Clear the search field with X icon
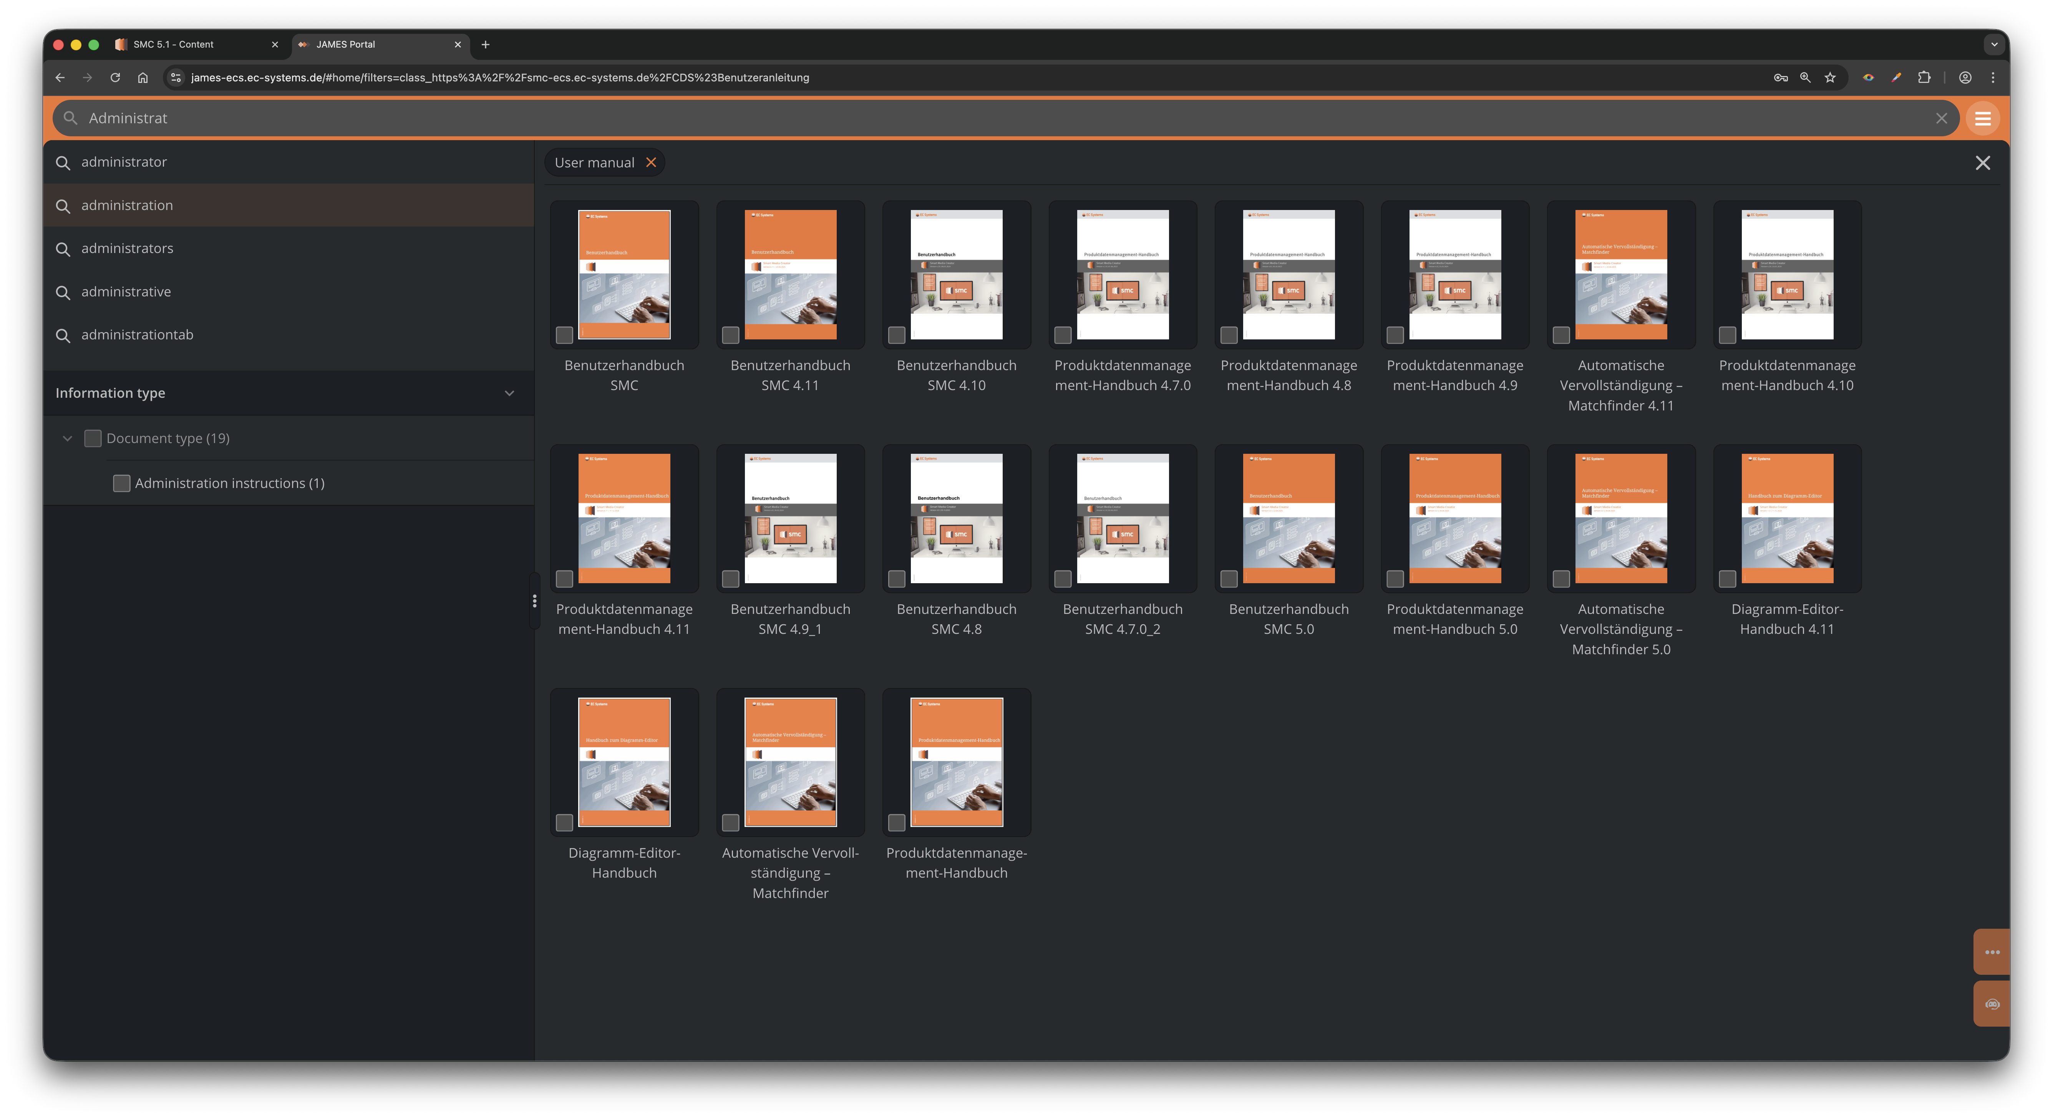The height and width of the screenshot is (1118, 2053). [1942, 119]
